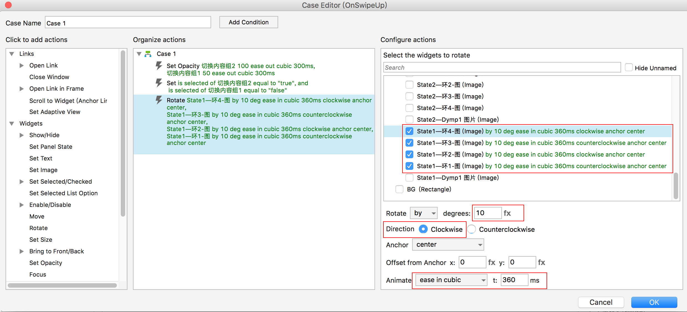The image size is (687, 312).
Task: Click the Case 1 flow icon in tree
Action: [x=148, y=54]
